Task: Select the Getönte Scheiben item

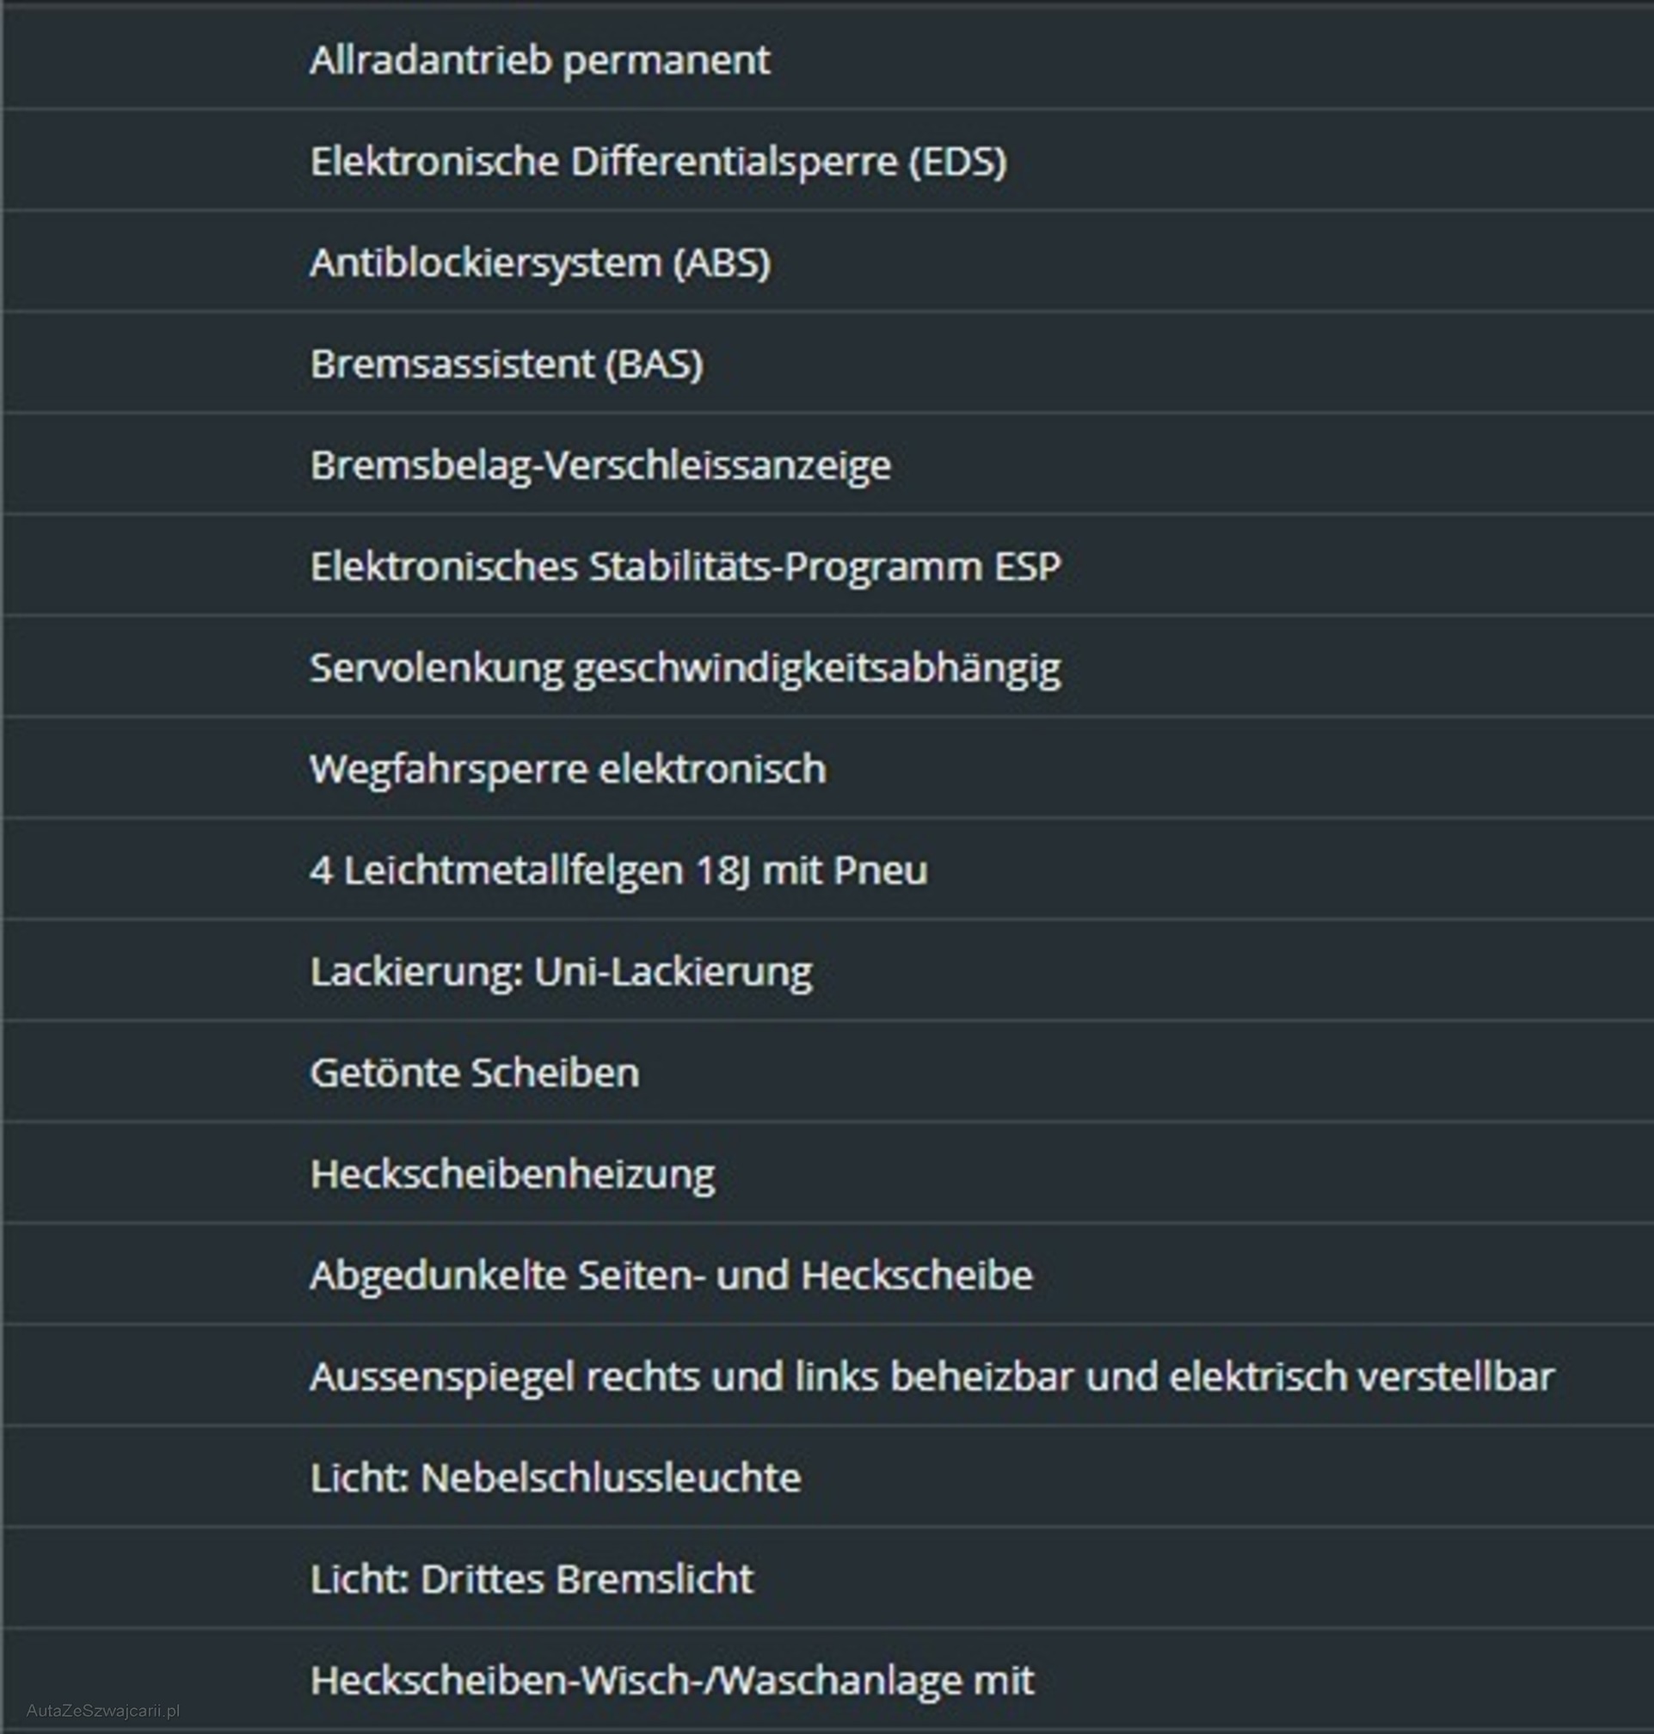Action: (827, 1072)
